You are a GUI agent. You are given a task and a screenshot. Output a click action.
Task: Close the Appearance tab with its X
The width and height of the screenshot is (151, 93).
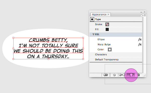(x=108, y=14)
